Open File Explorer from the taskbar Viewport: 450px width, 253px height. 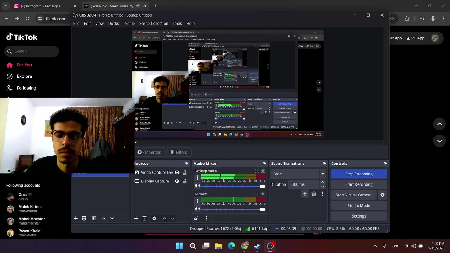219,246
